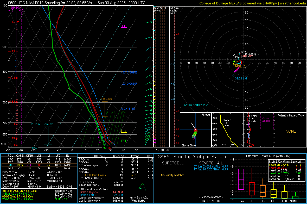Click the green surface dewpoint value 75
The image size is (307, 204).
point(104,148)
